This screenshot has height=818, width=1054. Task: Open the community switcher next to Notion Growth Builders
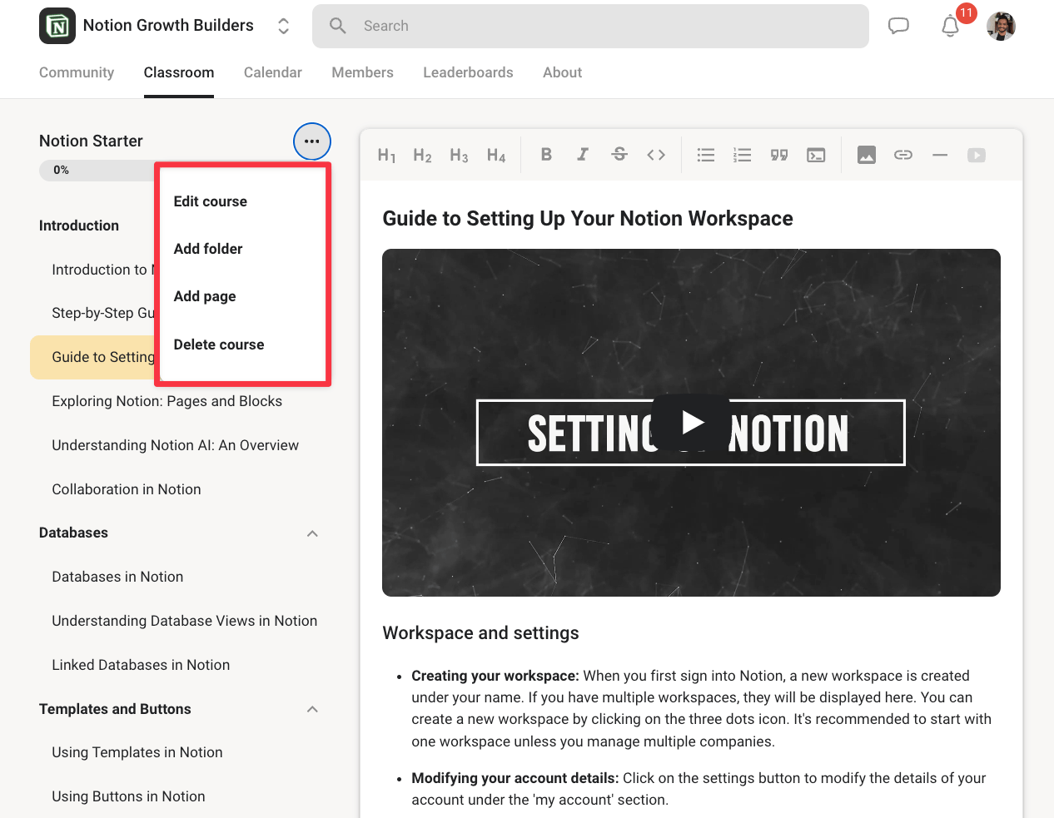pos(283,26)
